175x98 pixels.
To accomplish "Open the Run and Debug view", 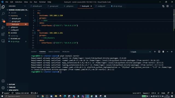I will click(3, 27).
